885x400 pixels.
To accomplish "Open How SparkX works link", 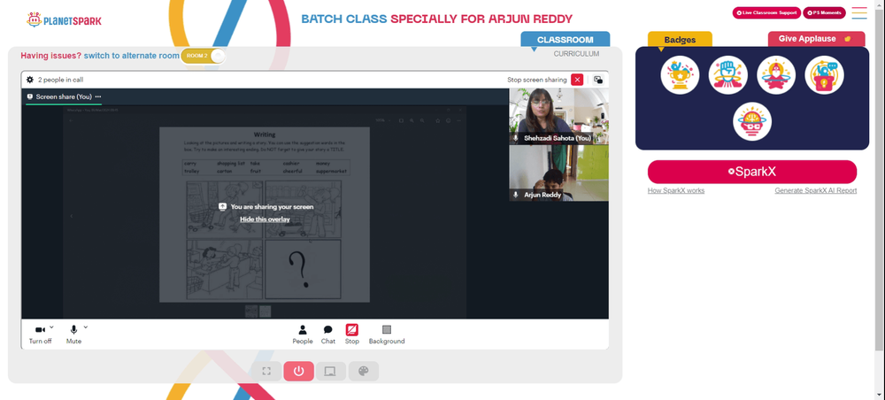I will tap(675, 190).
